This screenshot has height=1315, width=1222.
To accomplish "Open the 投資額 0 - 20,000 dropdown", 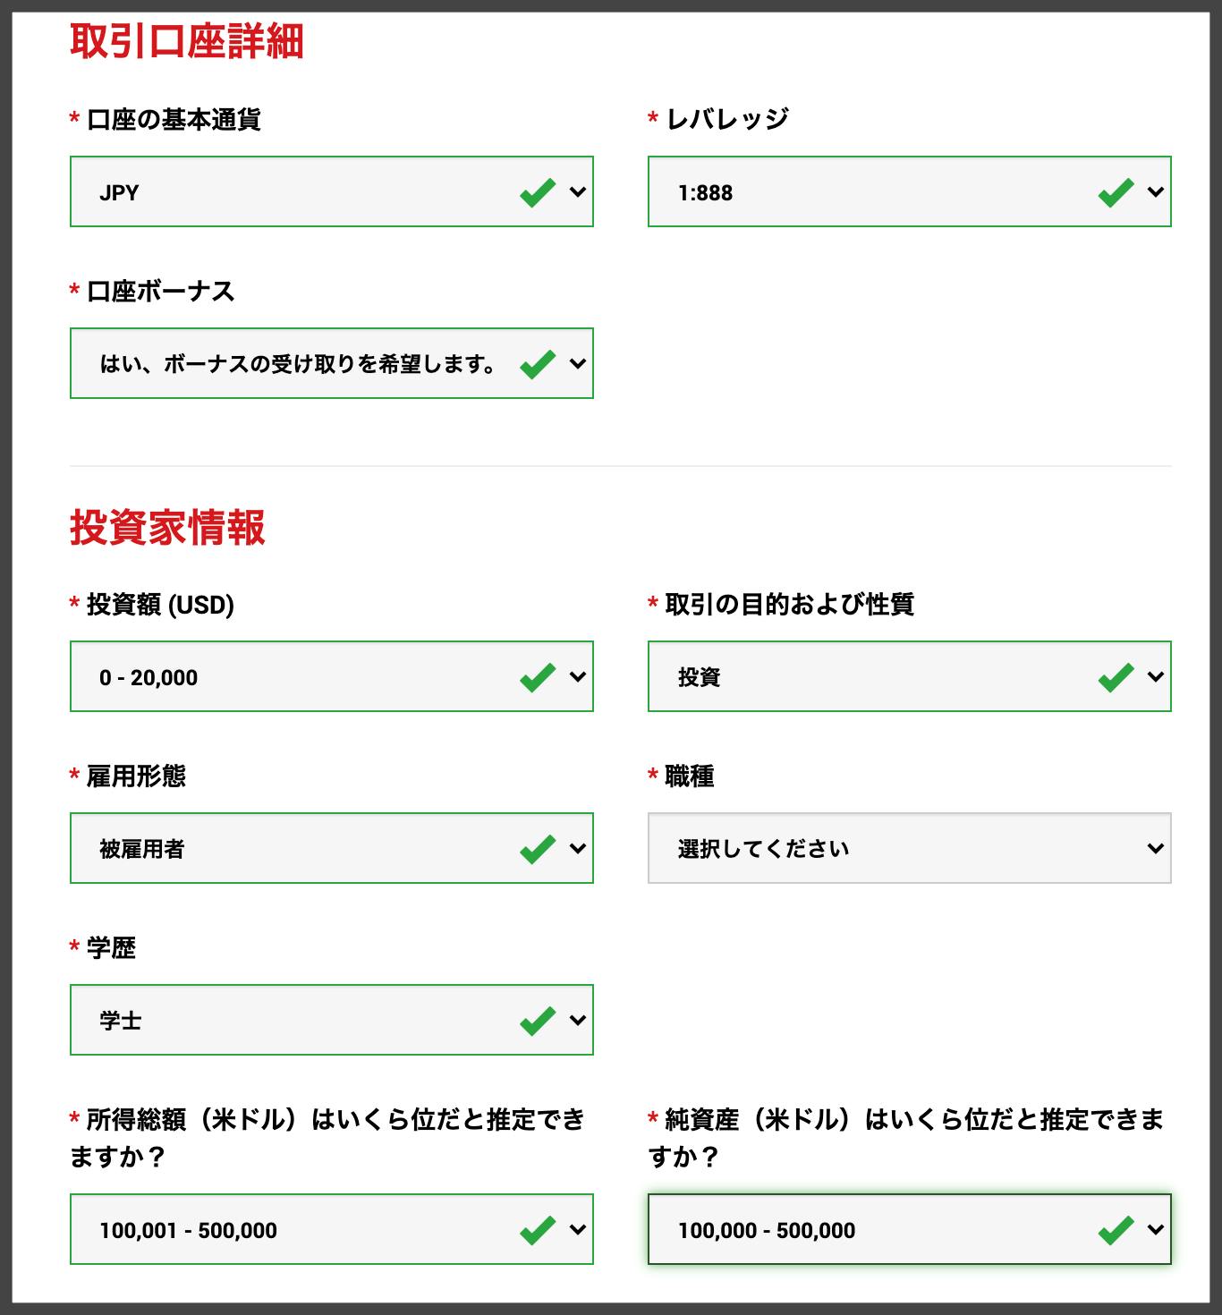I will [332, 676].
